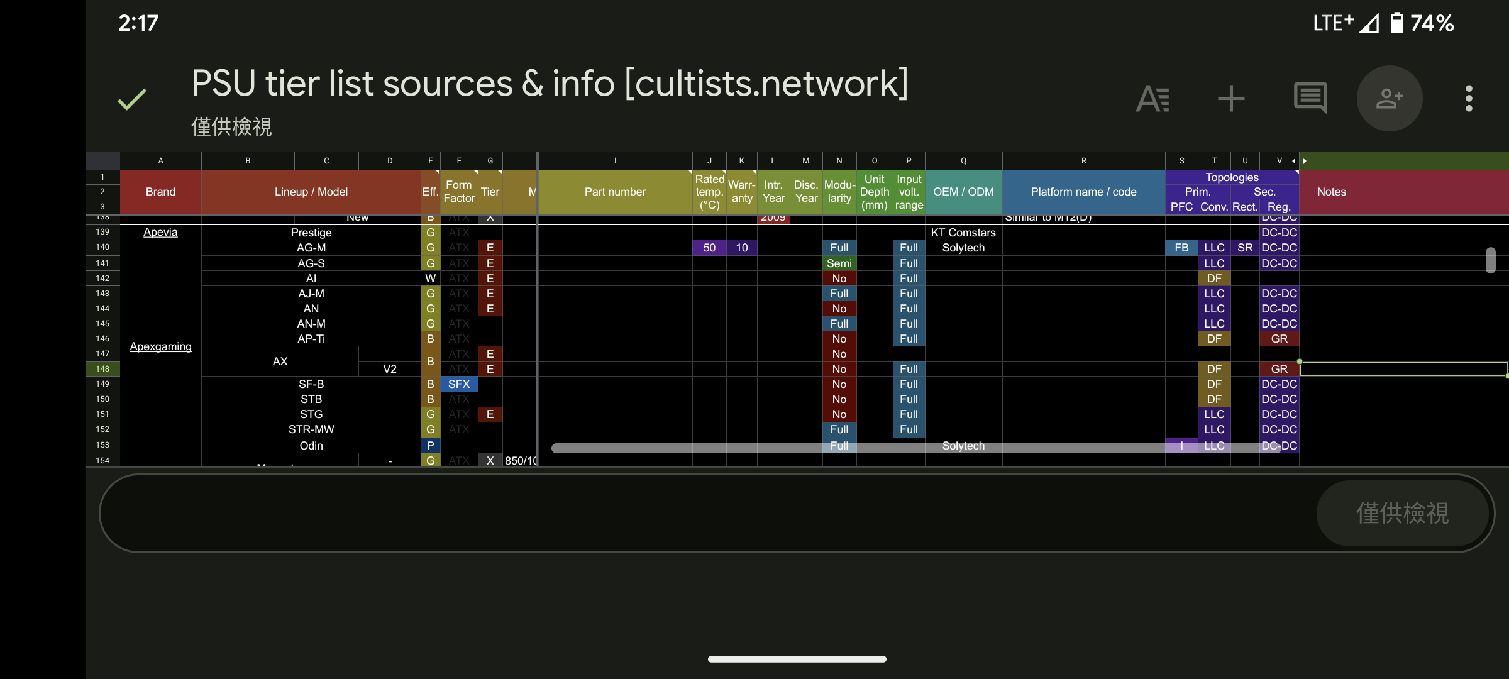Select the SF-B model cell
Screen dimensions: 1509x679
tap(311, 384)
